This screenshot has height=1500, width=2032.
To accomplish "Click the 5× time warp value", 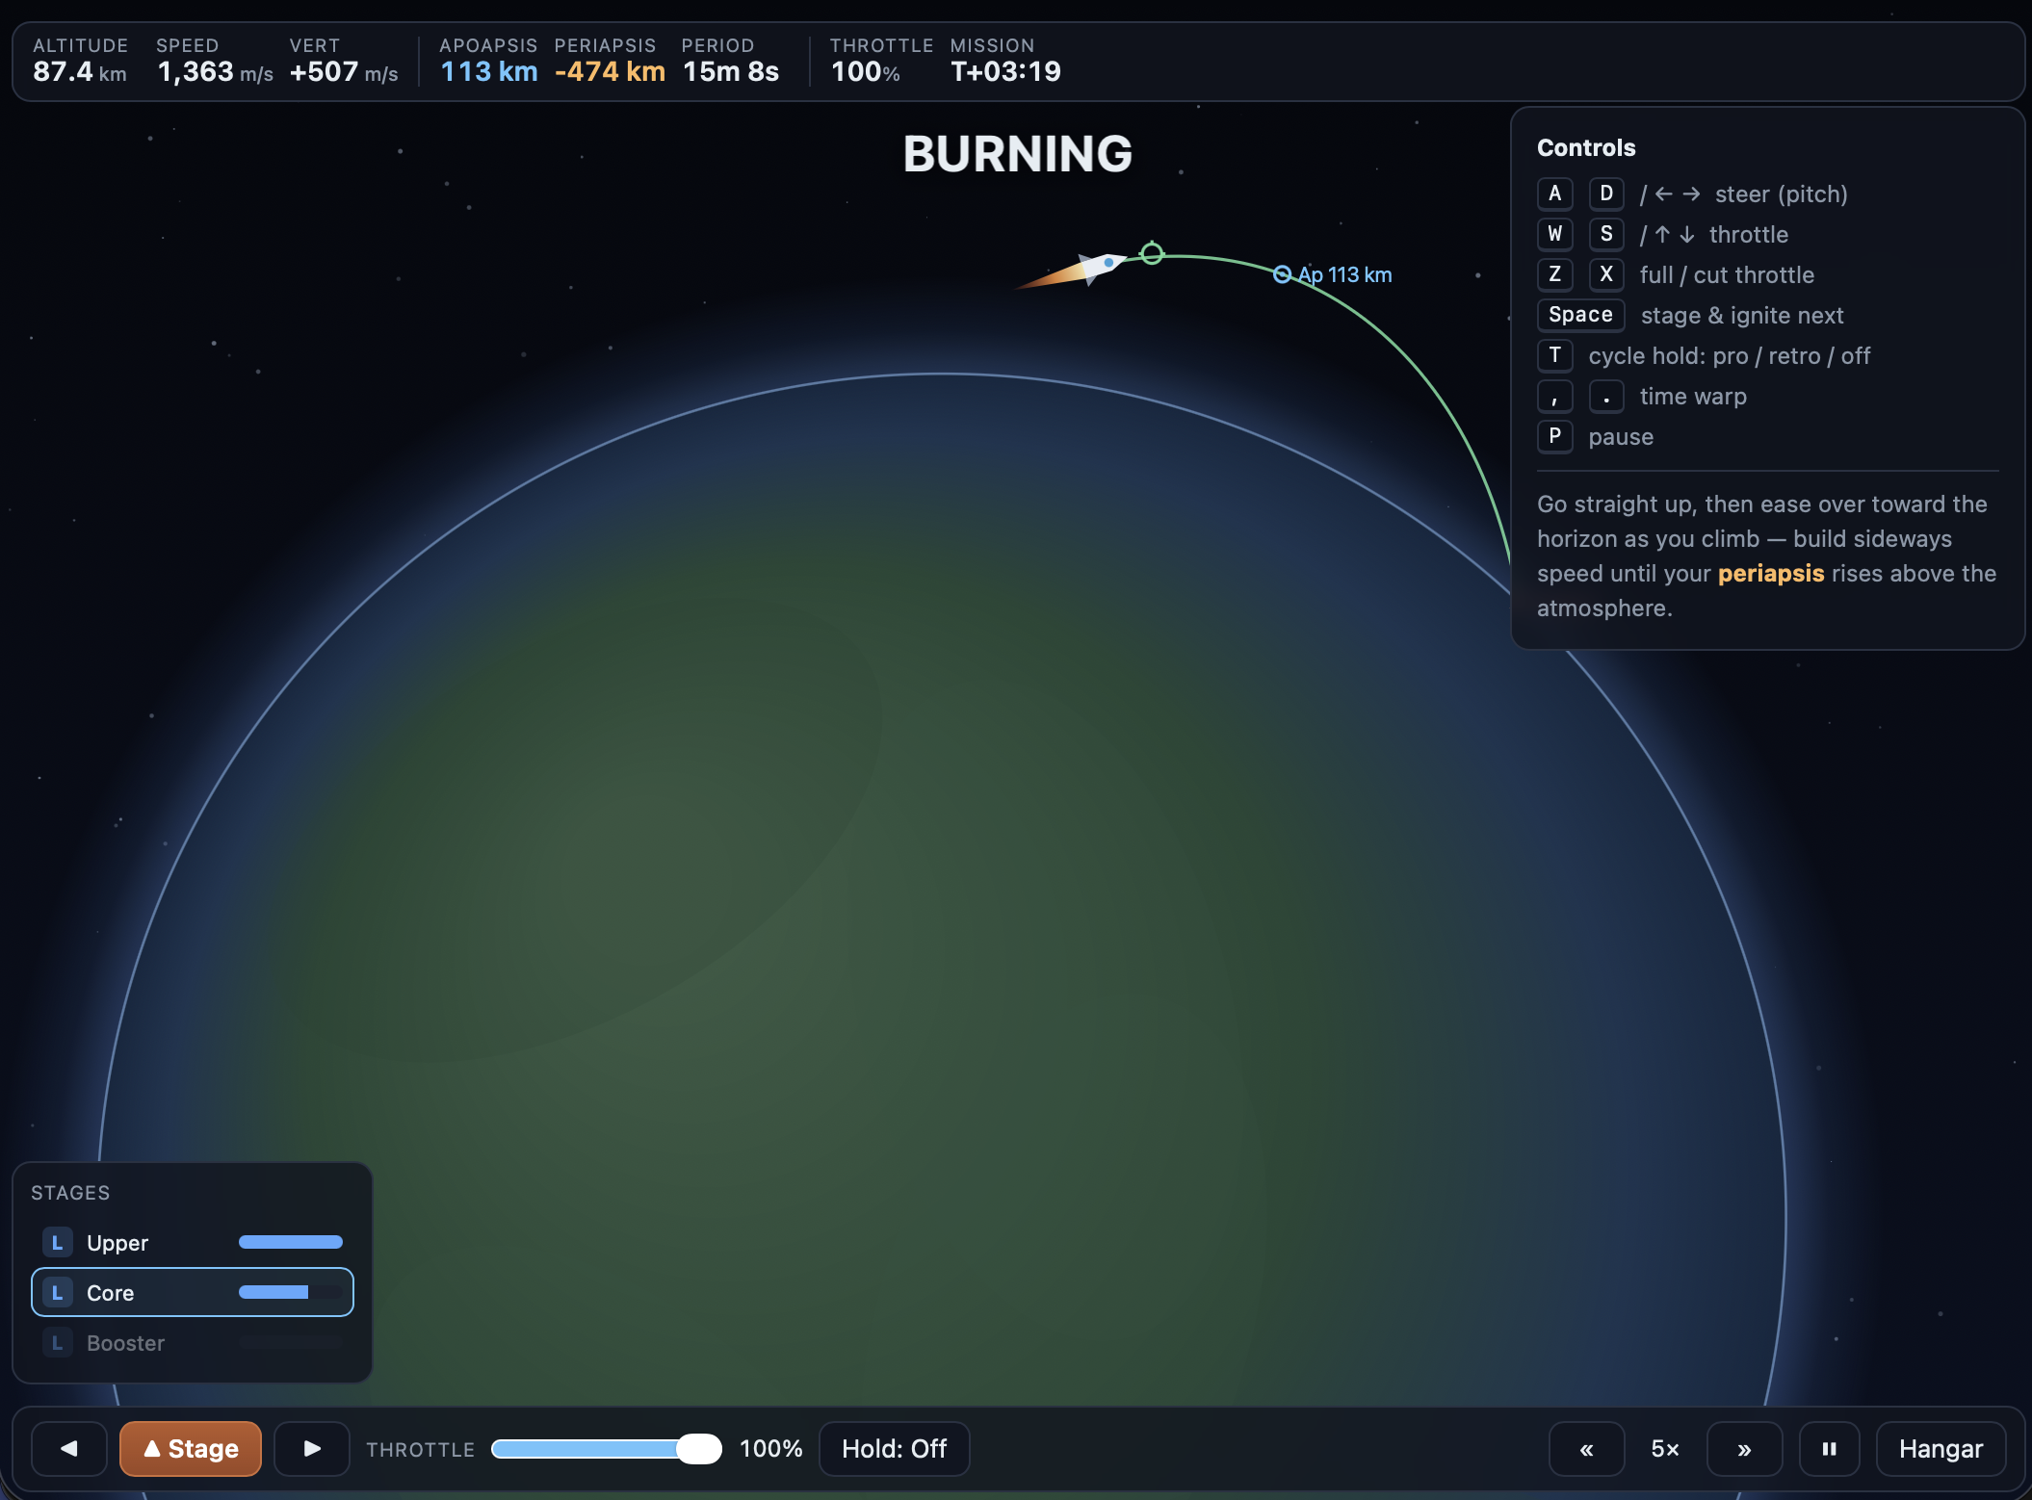I will [1665, 1448].
